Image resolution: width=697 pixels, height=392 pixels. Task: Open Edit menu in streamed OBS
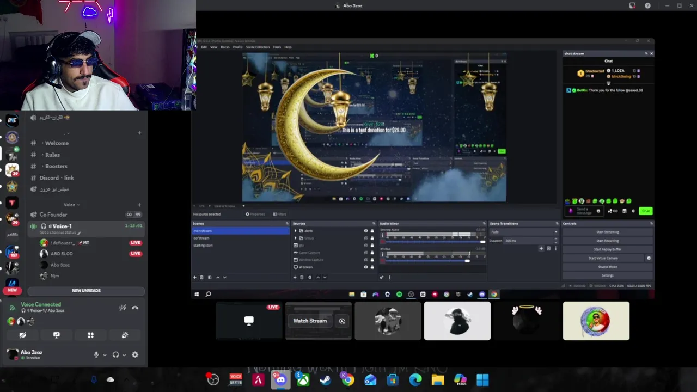tap(204, 47)
